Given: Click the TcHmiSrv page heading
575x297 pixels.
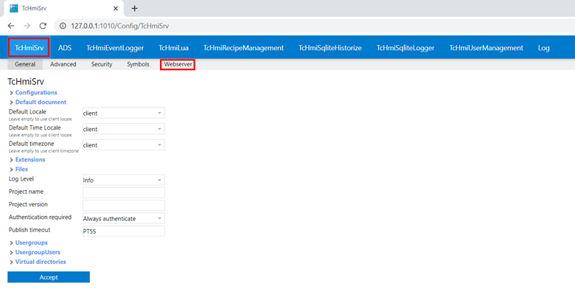Looking at the screenshot, I should [26, 81].
